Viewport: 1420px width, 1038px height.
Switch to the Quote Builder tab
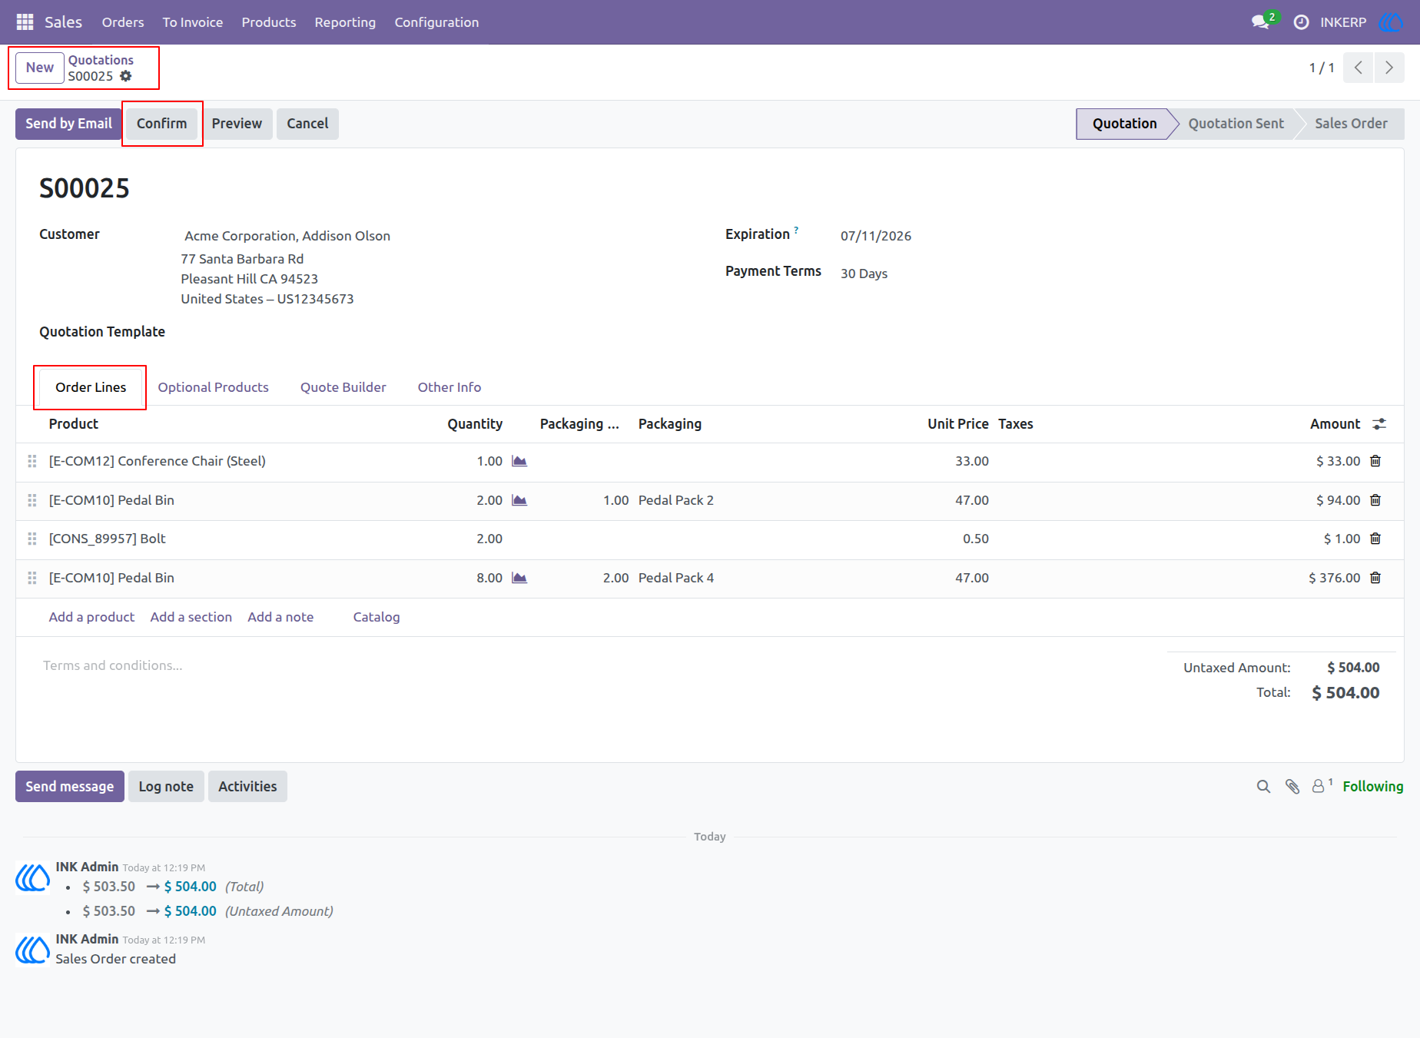click(x=343, y=387)
